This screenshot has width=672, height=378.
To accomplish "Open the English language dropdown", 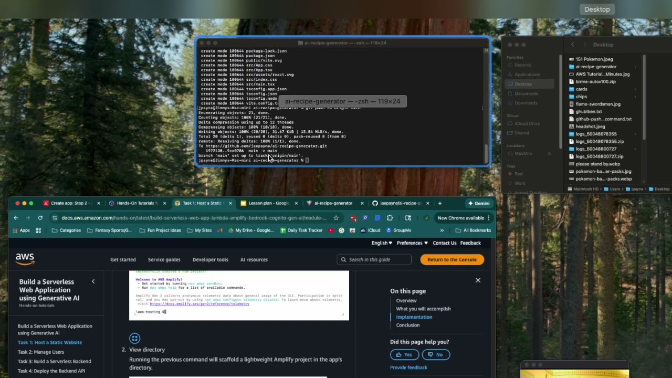I will 382,243.
